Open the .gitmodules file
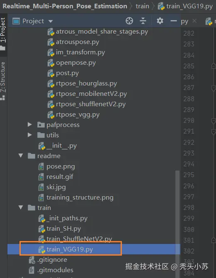The width and height of the screenshot is (216, 278). pyautogui.click(x=55, y=270)
